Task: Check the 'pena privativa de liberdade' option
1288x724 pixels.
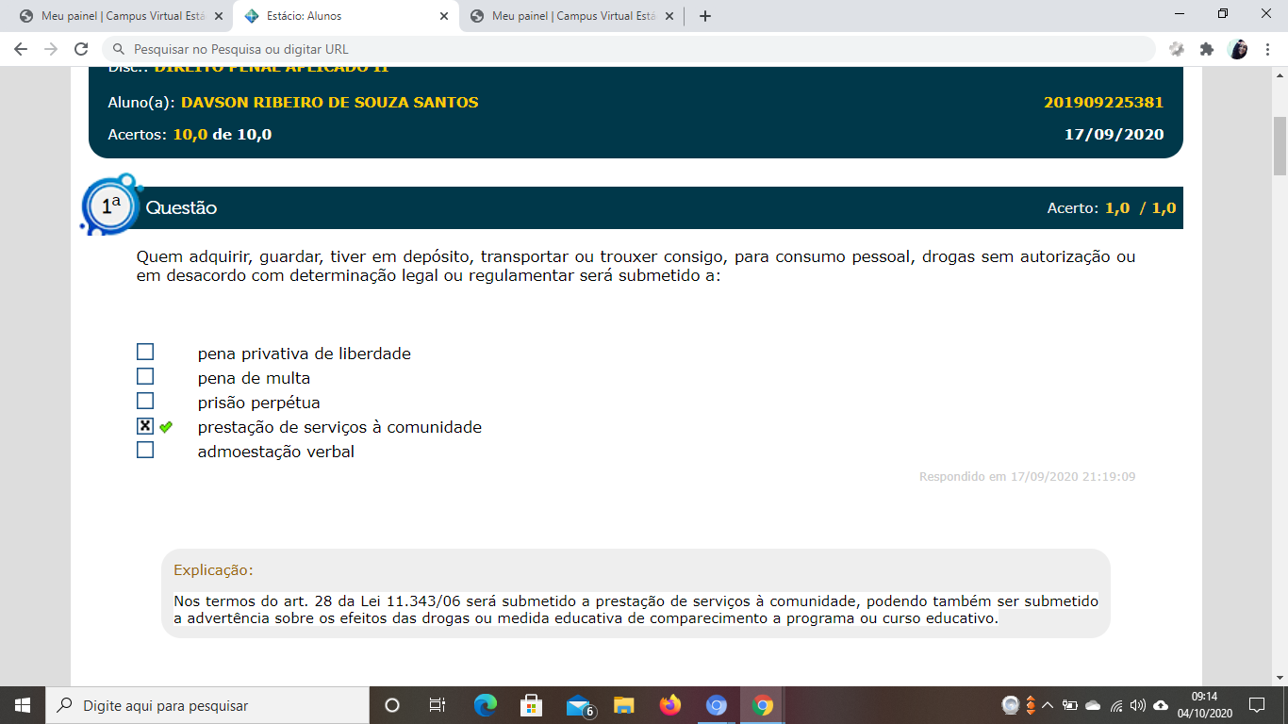Action: [145, 353]
